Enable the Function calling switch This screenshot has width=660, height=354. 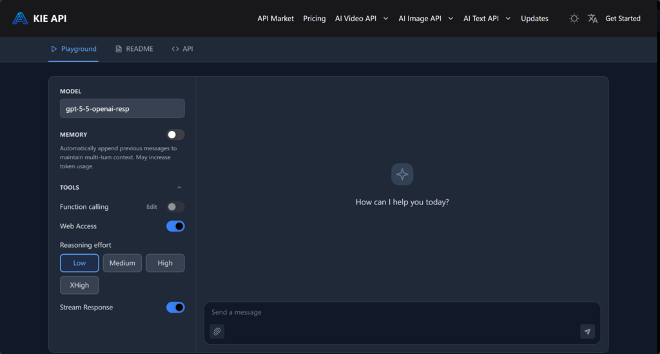(x=175, y=207)
